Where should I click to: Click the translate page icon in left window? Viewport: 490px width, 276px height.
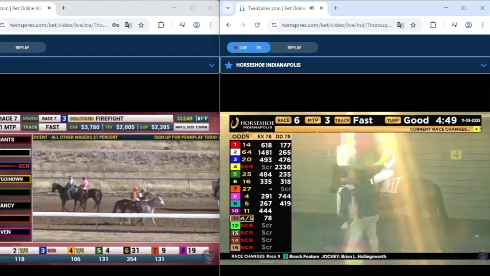128,25
